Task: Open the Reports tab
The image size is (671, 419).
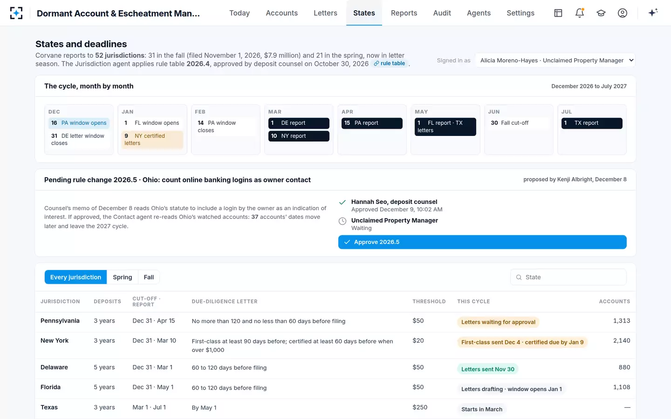Action: [404, 13]
